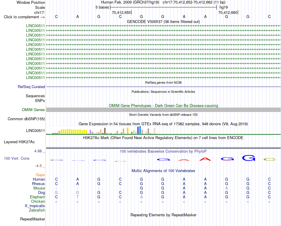Click the faded A base in the Mouse row
281x226 pixels.
(227, 188)
